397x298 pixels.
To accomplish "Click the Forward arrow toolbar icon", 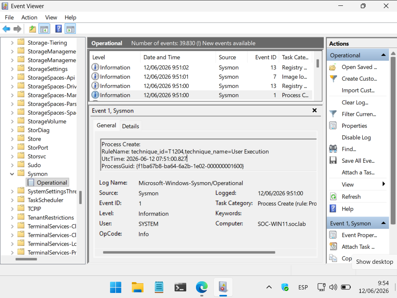I will 17,29.
